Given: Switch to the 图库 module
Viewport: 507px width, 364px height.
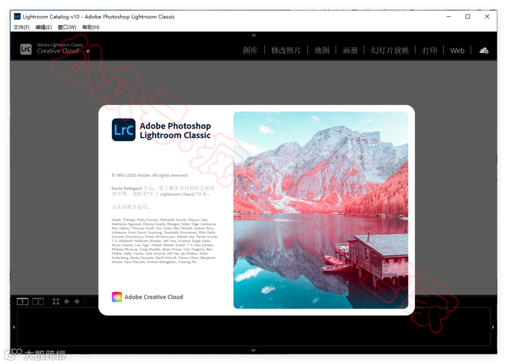Looking at the screenshot, I should click(250, 50).
